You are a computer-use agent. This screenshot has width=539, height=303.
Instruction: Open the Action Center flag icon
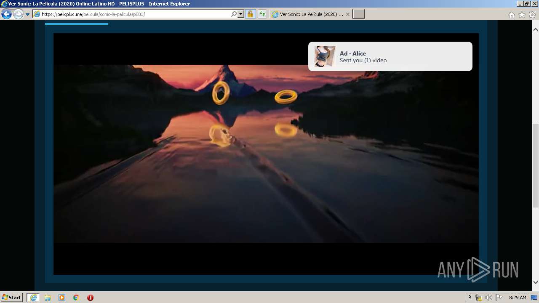coord(499,298)
